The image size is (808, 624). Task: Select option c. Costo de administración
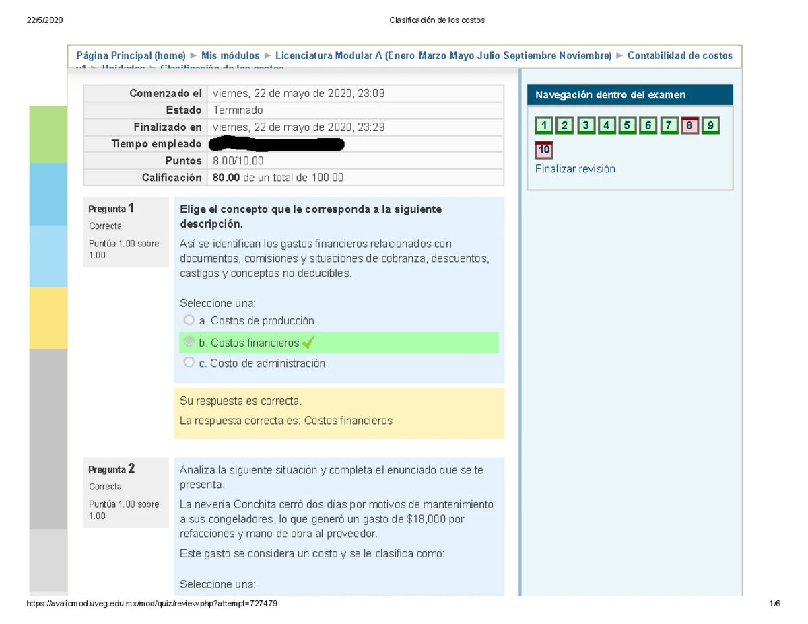point(189,362)
